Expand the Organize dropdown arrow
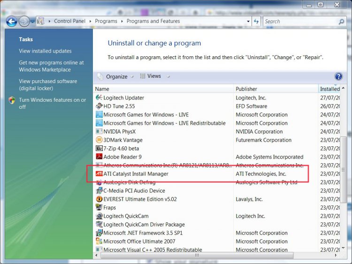Image resolution: width=352 pixels, height=264 pixels. tap(132, 77)
